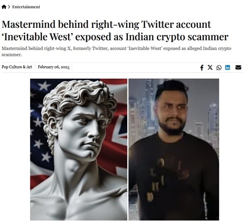Click the breadcrumb chevron after home icon
The height and width of the screenshot is (222, 246).
[x=9, y=7]
